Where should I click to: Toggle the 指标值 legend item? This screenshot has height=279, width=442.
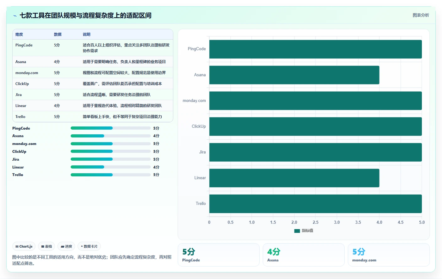304,231
